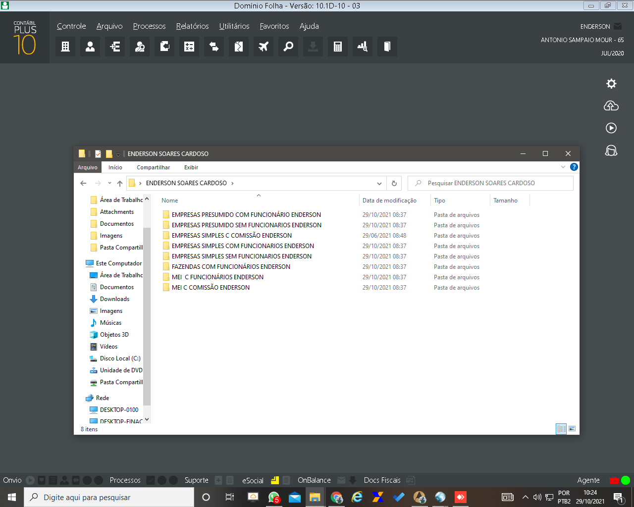
Task: Click the Explorer up-one-level arrow
Action: [120, 183]
